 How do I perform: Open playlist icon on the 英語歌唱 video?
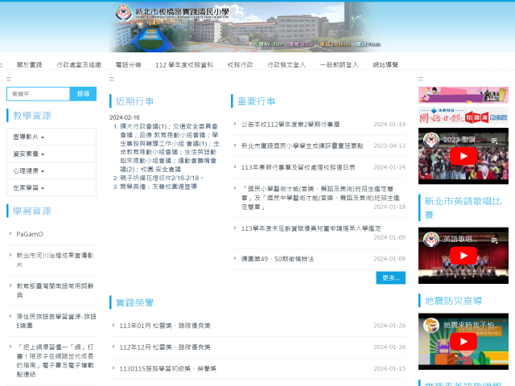tap(494, 240)
